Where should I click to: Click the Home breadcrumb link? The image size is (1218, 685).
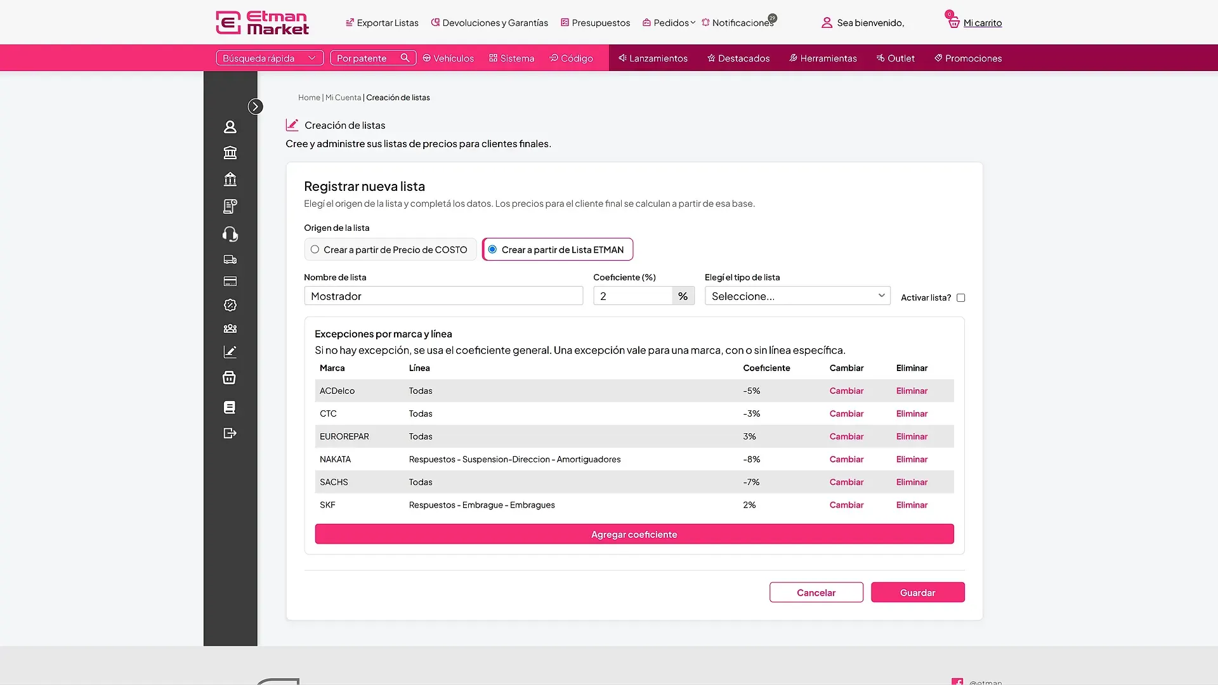pos(309,98)
